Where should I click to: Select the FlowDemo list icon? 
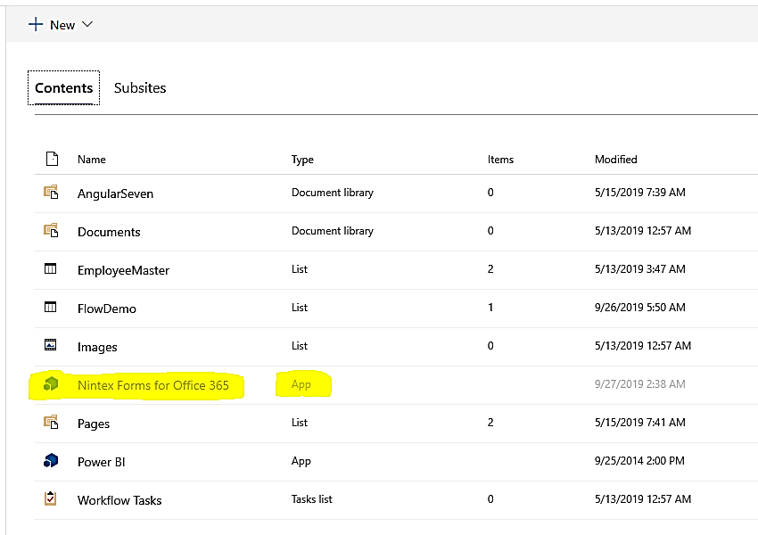tap(51, 308)
